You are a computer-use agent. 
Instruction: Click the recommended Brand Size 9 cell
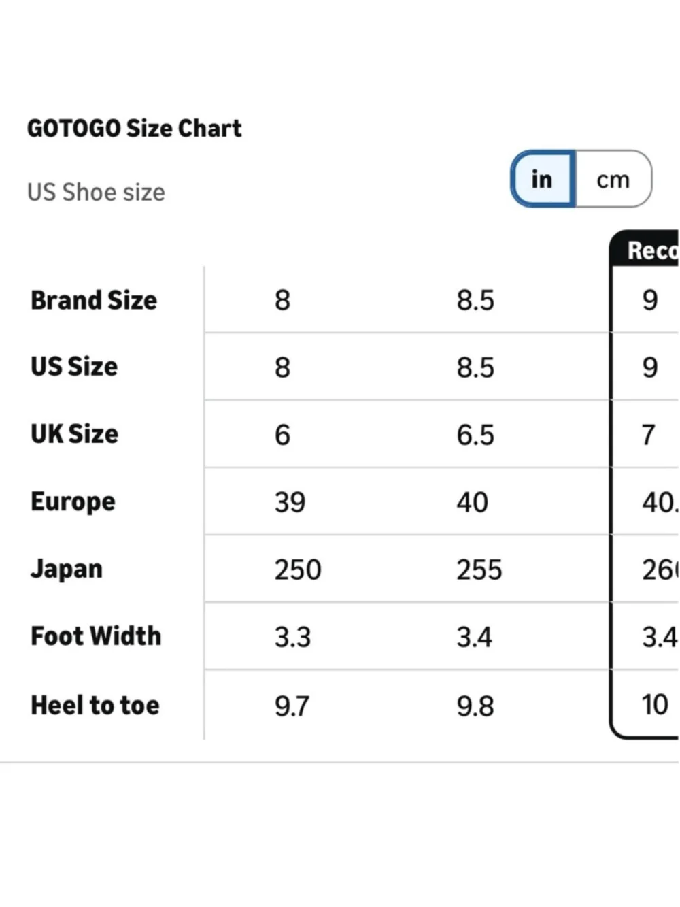point(650,300)
